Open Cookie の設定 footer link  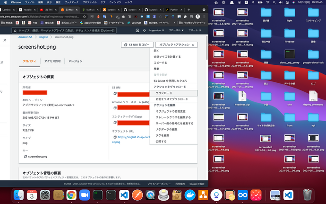pyautogui.click(x=197, y=184)
